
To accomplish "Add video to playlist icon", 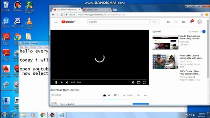I will pyautogui.click(x=138, y=95).
